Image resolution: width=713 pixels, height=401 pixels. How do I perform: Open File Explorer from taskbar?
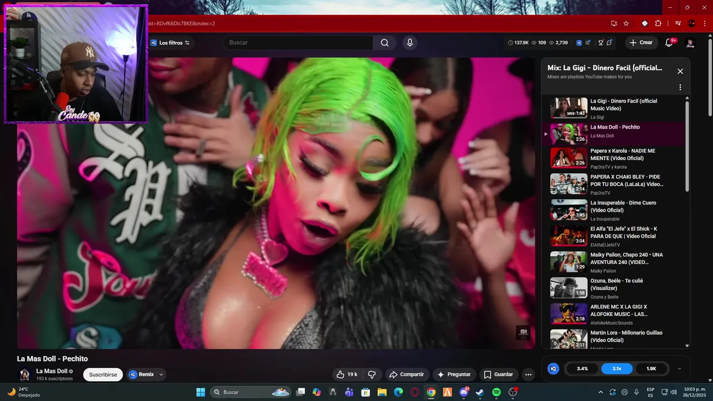[x=382, y=392]
